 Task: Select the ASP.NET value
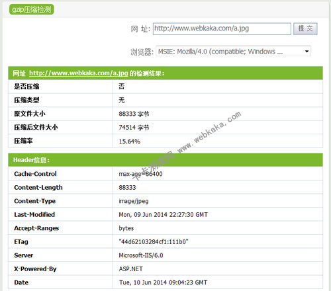[x=131, y=269]
